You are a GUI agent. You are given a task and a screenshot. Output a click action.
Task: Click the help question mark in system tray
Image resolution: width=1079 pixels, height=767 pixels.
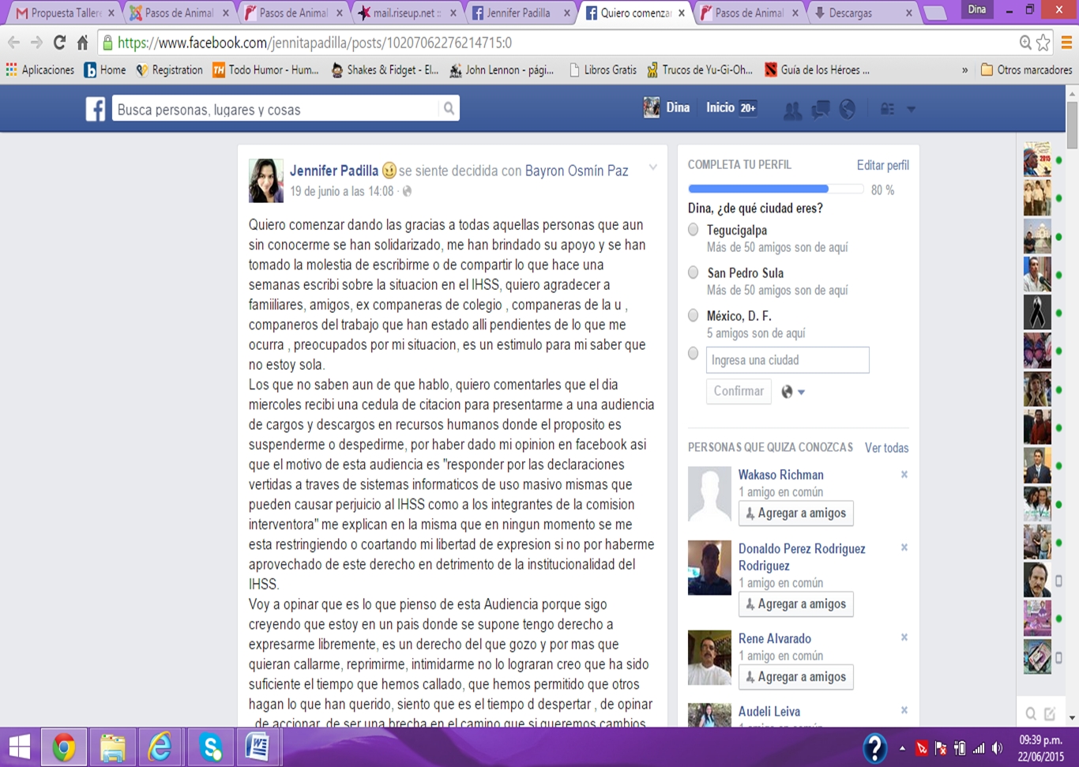874,748
